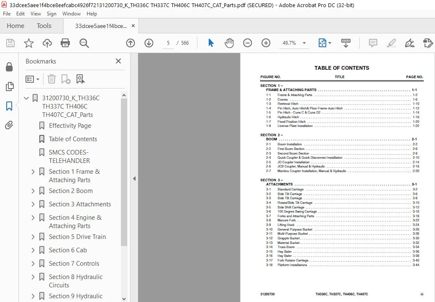435x302 pixels.
Task: Open the Find text magnifier tool
Action: [x=84, y=43]
